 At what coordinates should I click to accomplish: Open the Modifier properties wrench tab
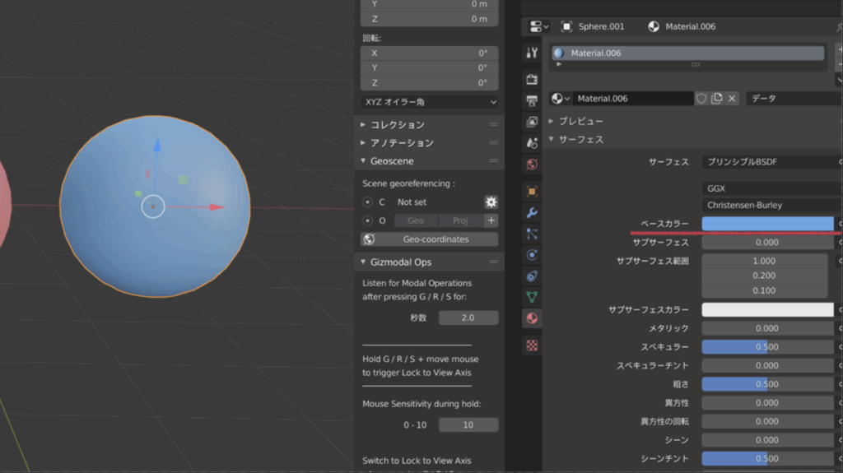[532, 212]
